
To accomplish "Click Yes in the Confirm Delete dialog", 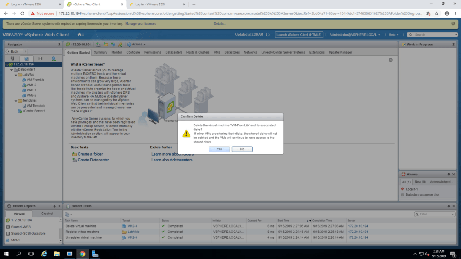I will click(219, 149).
